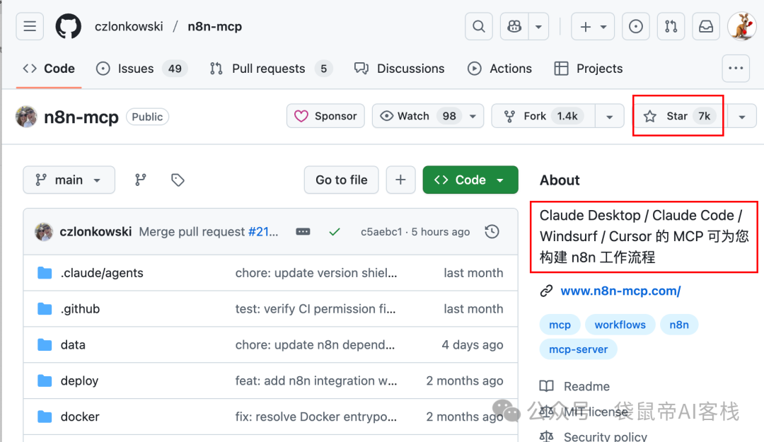The image size is (764, 442).
Task: Open the www.n8n-mcp.com website link
Action: [x=620, y=291]
